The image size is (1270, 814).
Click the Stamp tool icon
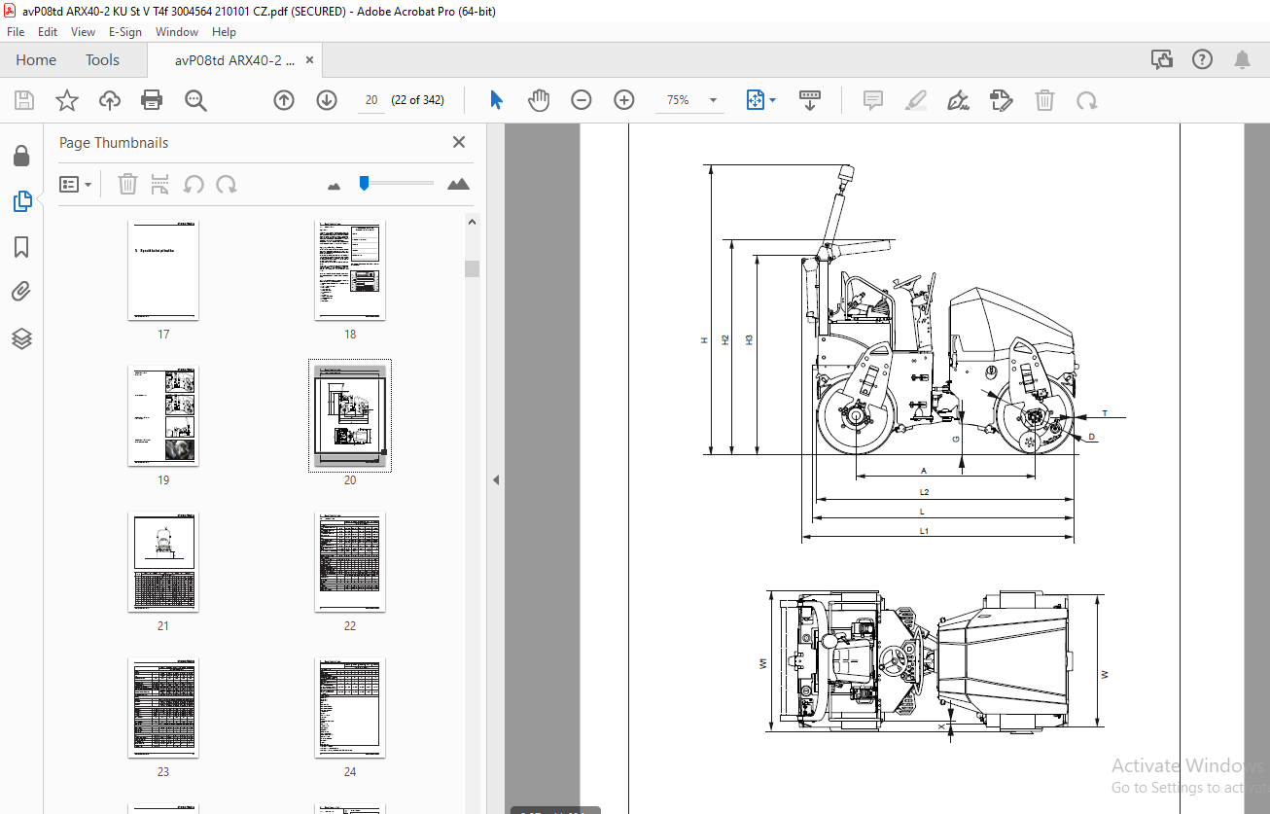click(x=1002, y=100)
